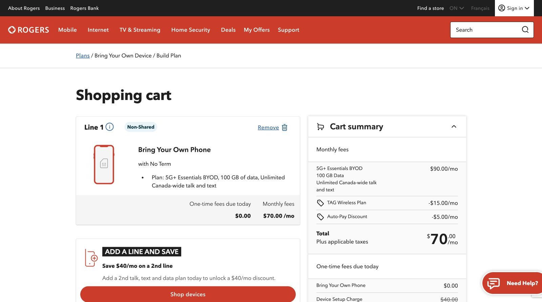Viewport: 542px width, 302px height.
Task: Click the add-a-line phone icon
Action: point(91,258)
